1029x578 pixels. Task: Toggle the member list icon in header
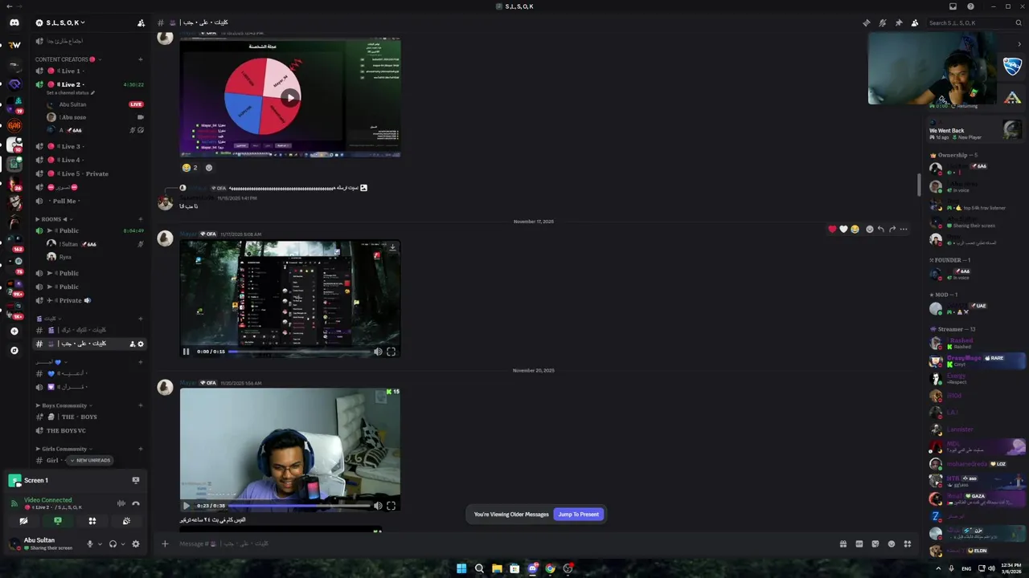click(x=914, y=22)
